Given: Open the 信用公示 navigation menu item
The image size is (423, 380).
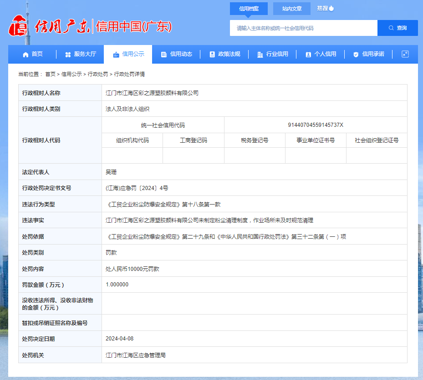Looking at the screenshot, I should [x=128, y=54].
